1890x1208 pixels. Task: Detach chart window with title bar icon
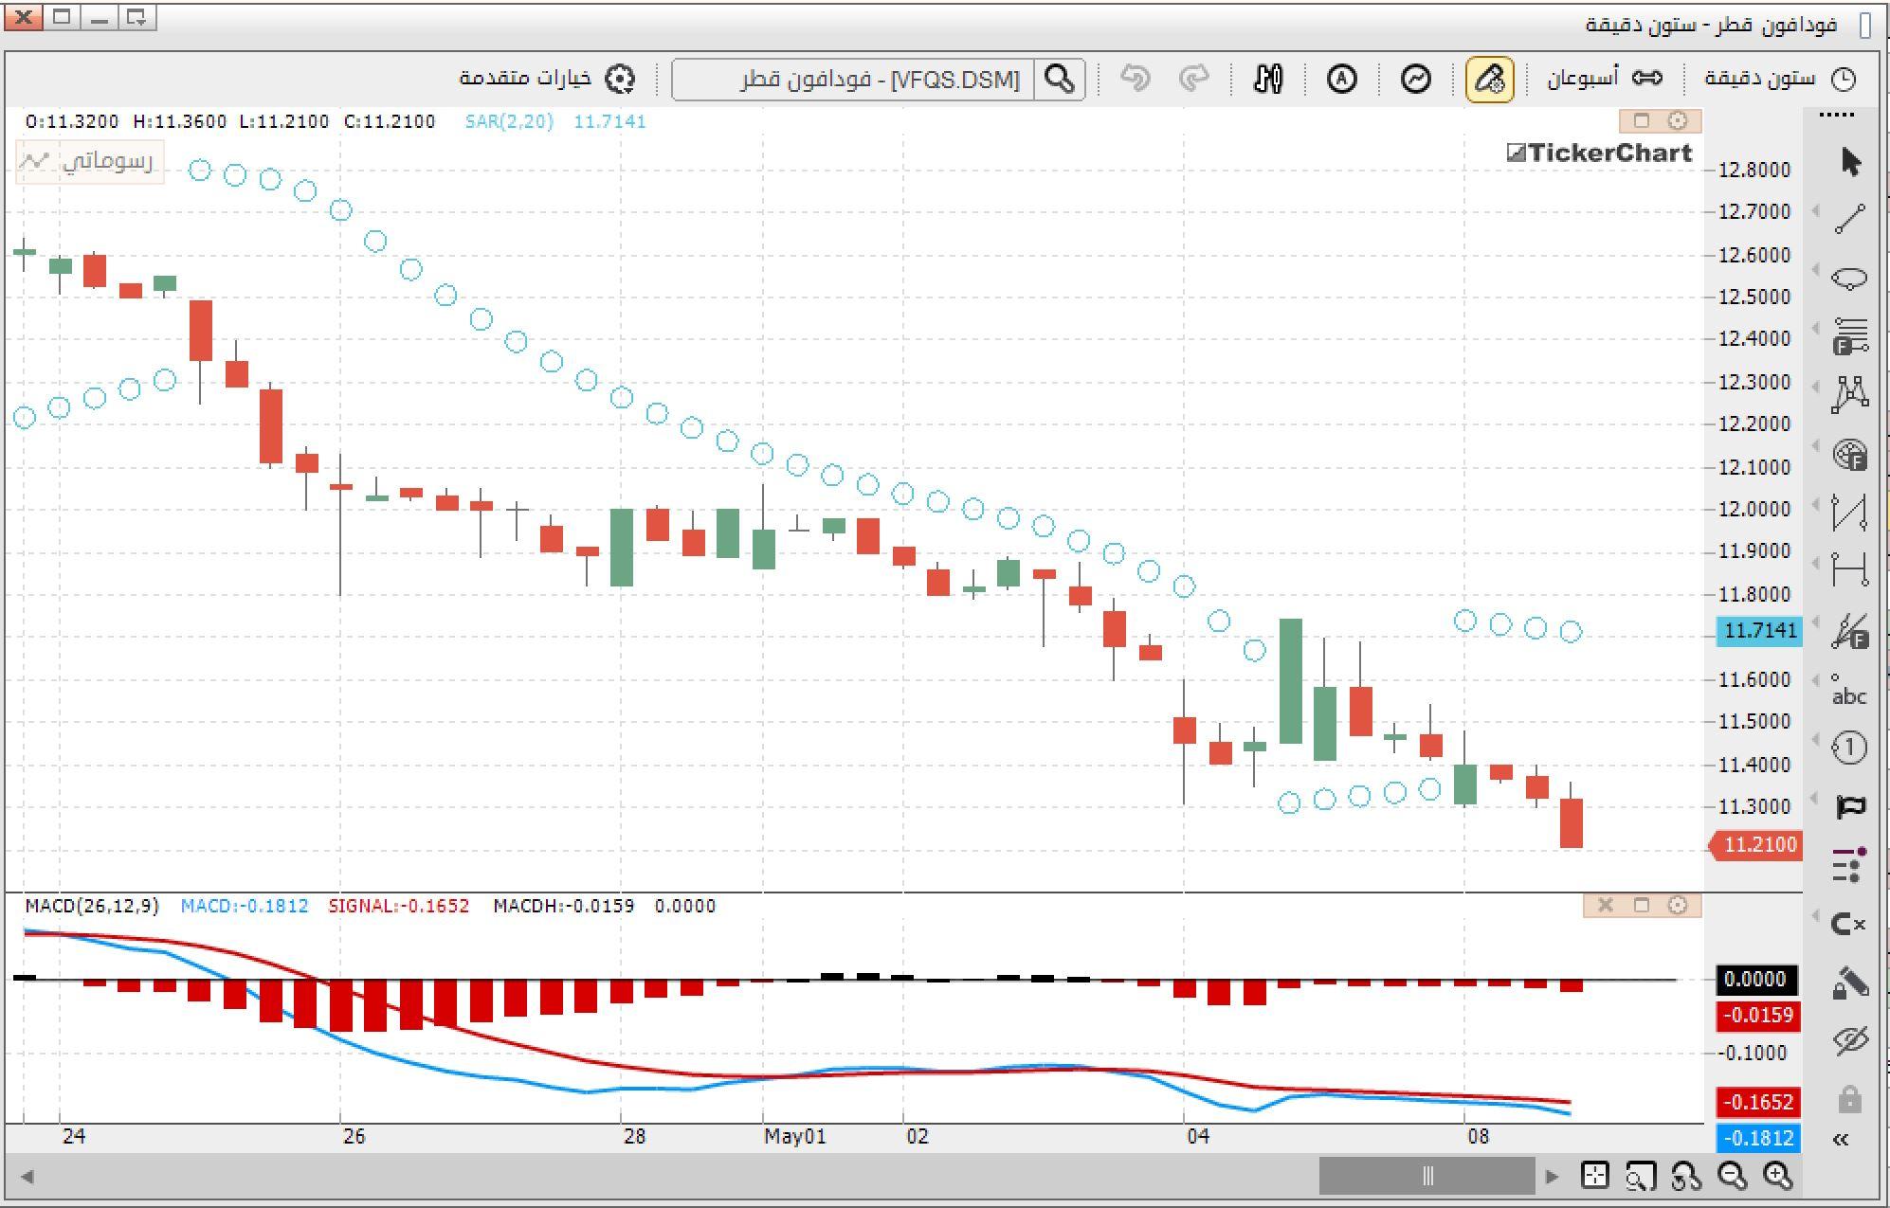pyautogui.click(x=136, y=17)
